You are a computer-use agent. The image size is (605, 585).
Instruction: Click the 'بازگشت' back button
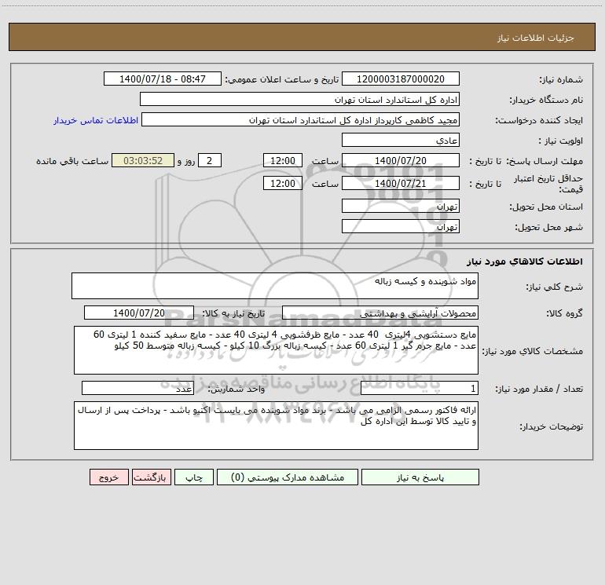pos(151,477)
